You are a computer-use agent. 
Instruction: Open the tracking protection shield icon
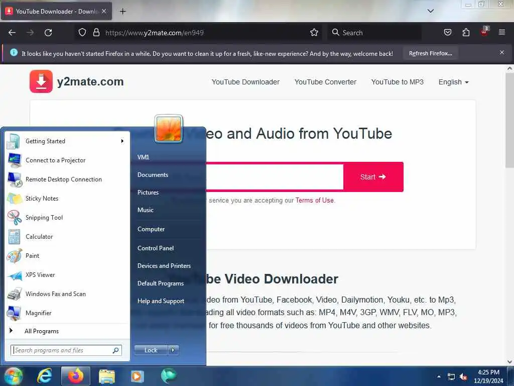(x=82, y=33)
